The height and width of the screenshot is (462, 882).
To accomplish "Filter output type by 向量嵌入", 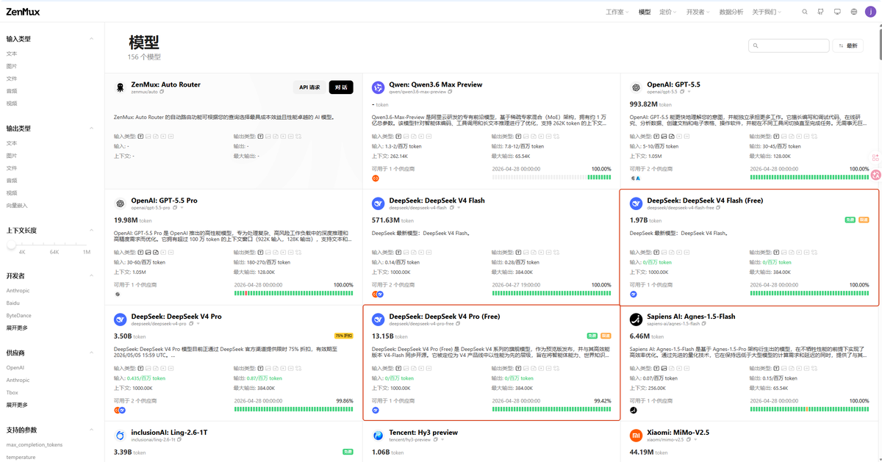I will [x=17, y=206].
